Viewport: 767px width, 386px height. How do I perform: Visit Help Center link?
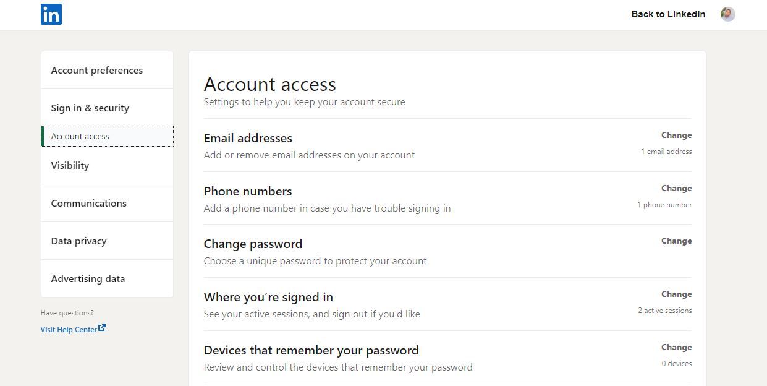pos(69,330)
